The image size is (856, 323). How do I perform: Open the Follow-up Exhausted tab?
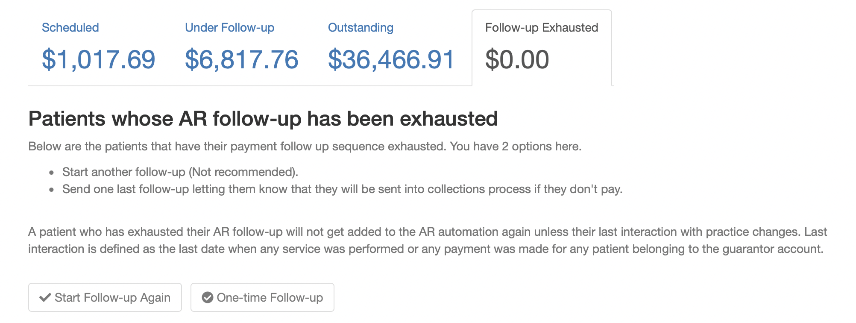(x=542, y=47)
